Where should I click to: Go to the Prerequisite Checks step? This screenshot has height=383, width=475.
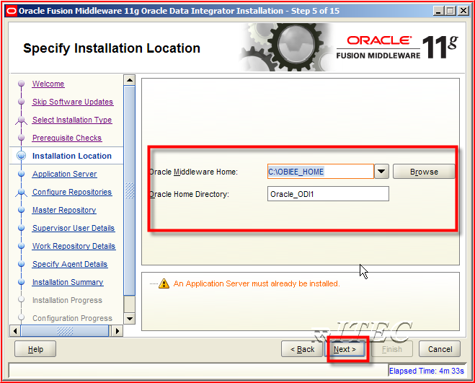click(67, 138)
